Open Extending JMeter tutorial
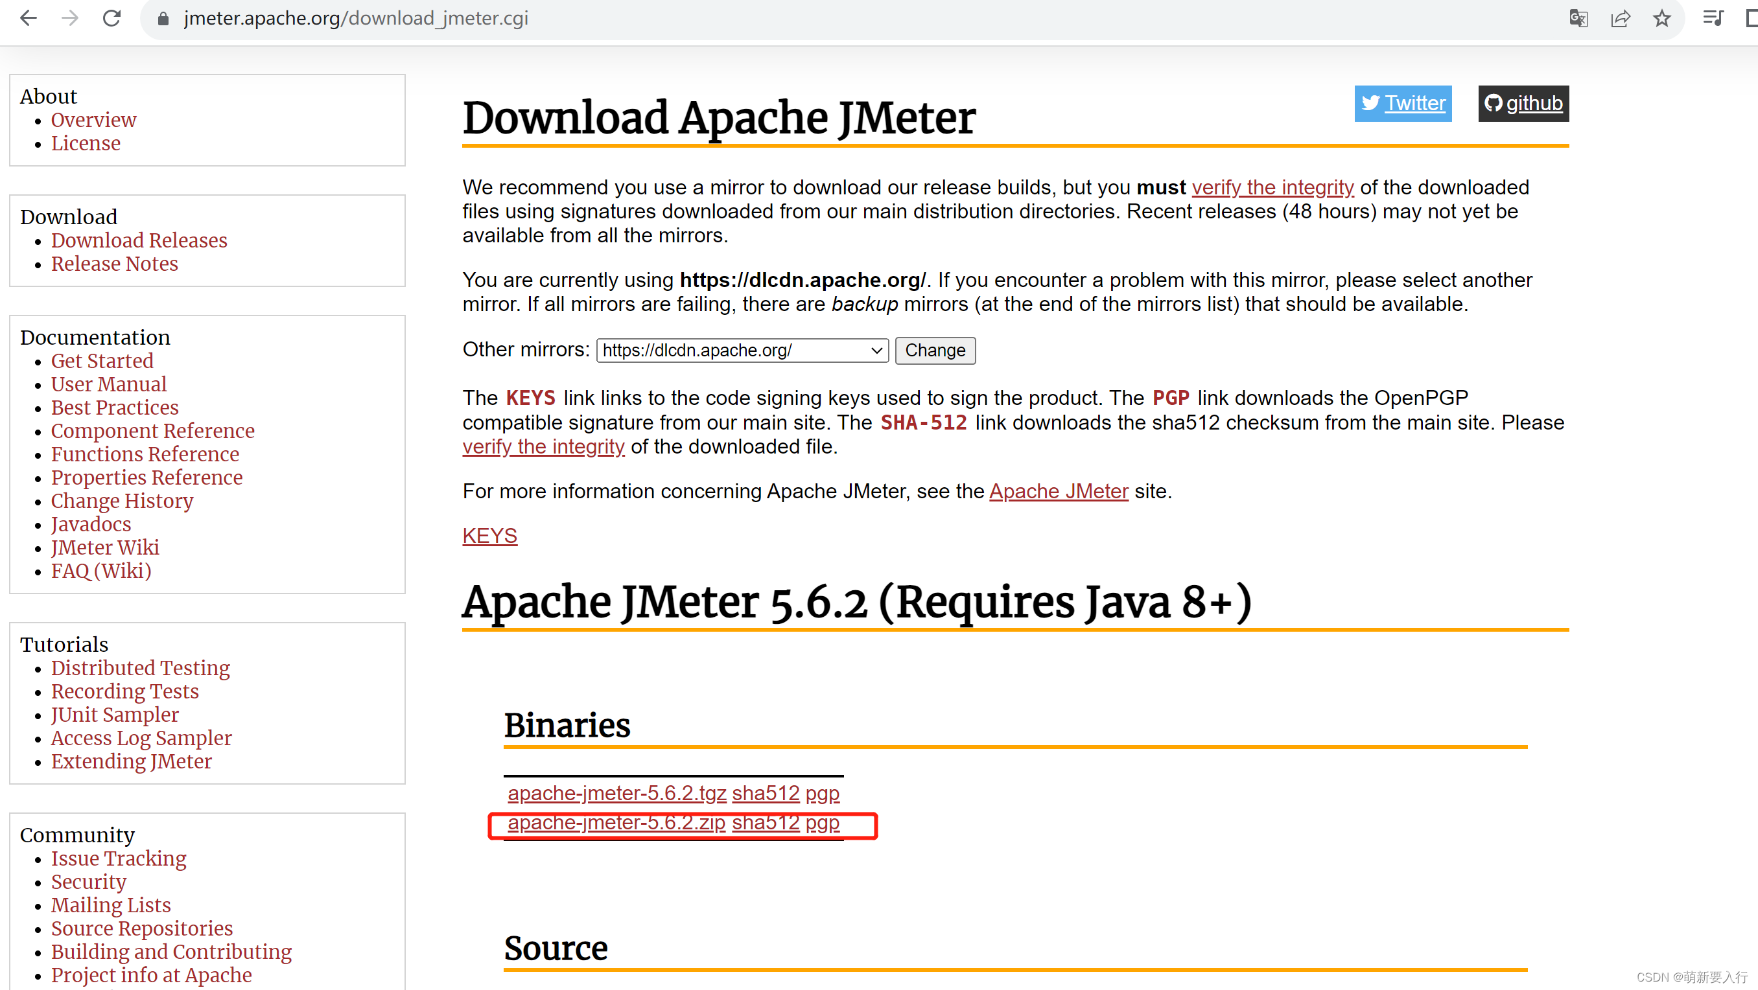Image resolution: width=1758 pixels, height=990 pixels. [131, 761]
